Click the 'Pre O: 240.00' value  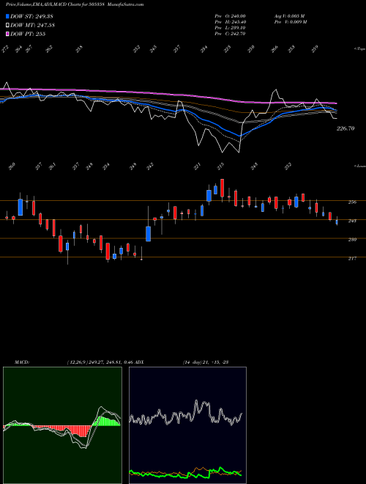[230, 16]
